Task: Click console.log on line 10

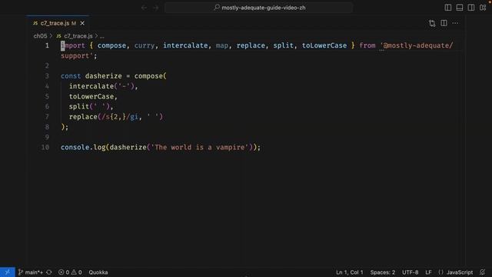Action: [83, 147]
